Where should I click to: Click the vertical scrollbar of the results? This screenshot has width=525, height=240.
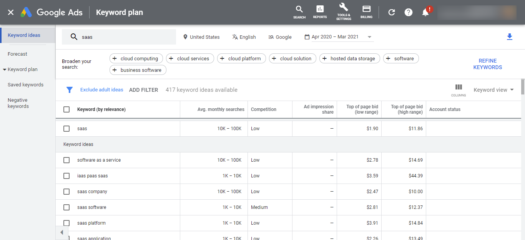tap(523, 87)
